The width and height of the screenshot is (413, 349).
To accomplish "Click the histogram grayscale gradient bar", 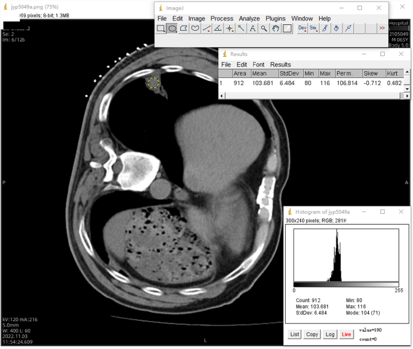I will pos(346,284).
